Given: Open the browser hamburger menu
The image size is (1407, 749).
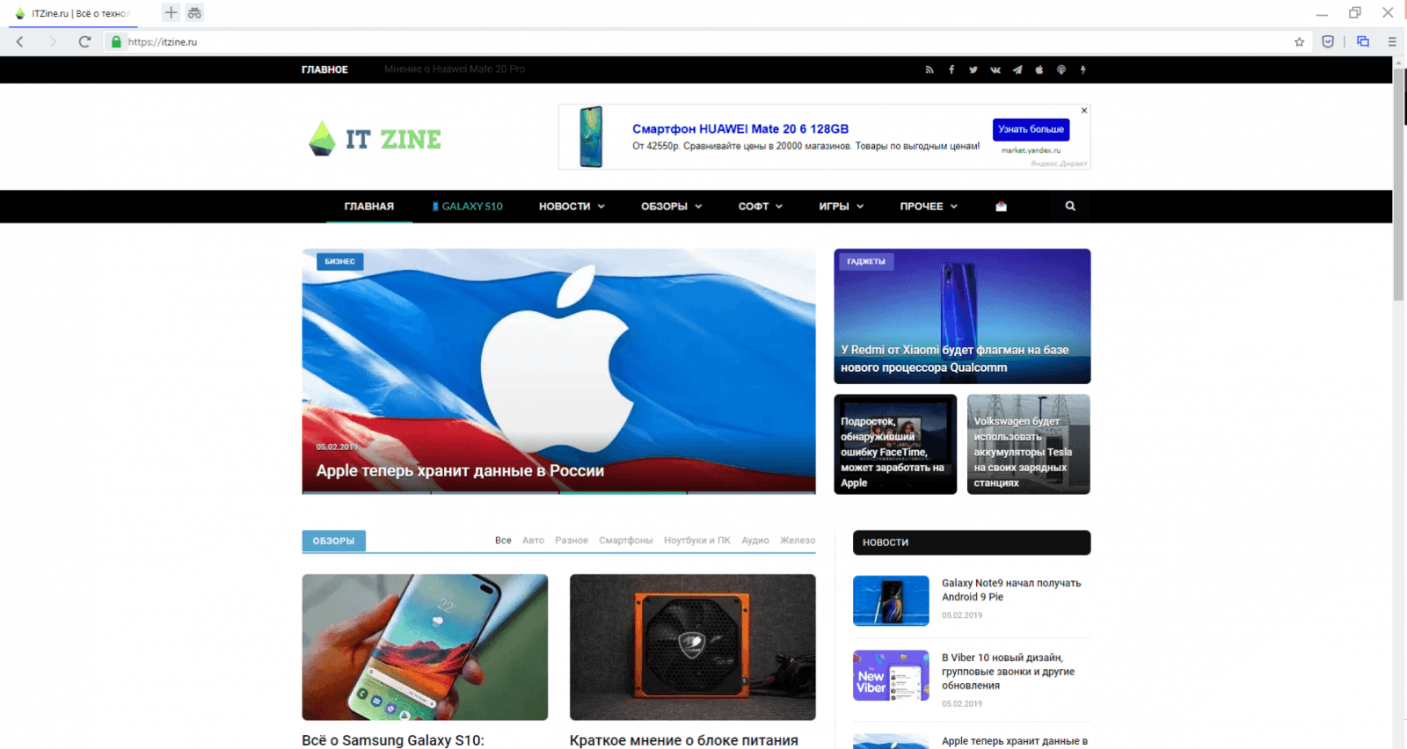Looking at the screenshot, I should (x=1392, y=41).
